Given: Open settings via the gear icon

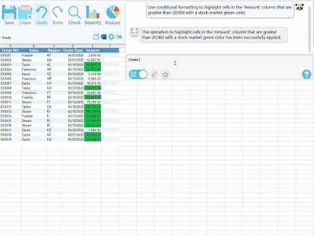Looking at the screenshot, I should pos(111,37).
